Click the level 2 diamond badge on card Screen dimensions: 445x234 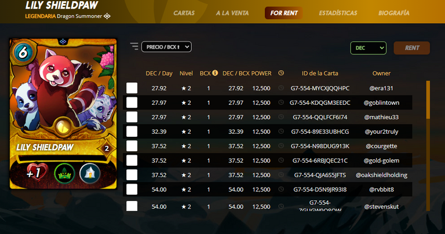pos(107,148)
